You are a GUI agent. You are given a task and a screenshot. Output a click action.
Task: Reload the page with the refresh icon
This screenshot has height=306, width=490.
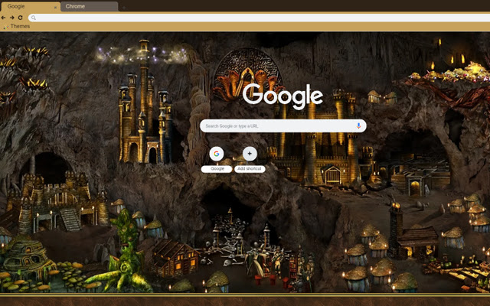[21, 18]
